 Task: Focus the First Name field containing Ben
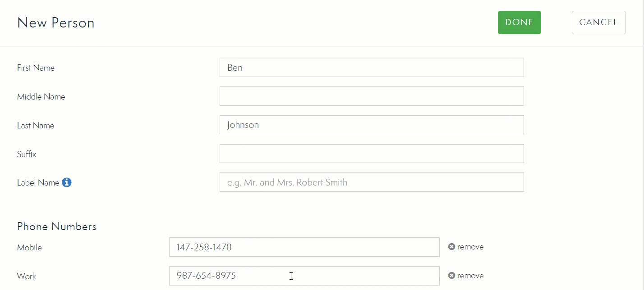pos(371,68)
